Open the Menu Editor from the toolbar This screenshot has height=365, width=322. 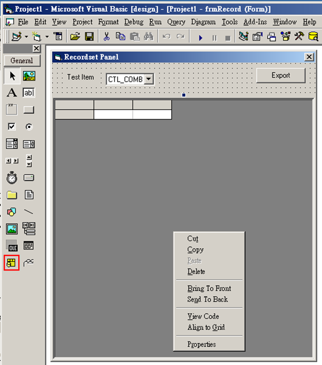click(x=58, y=36)
